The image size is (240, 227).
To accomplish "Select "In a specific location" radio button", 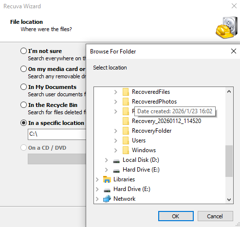I will (23, 123).
